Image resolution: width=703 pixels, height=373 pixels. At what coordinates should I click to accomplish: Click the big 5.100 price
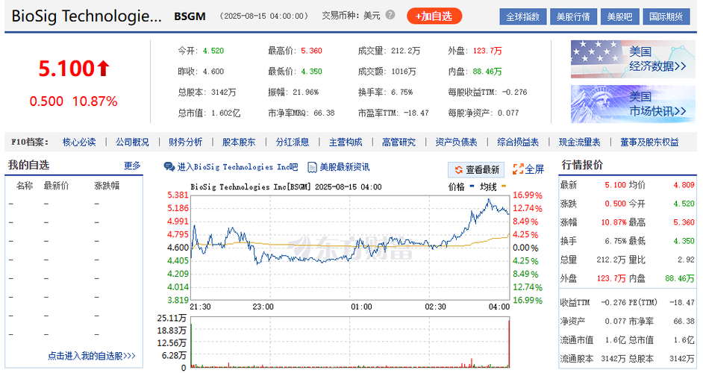pos(66,69)
